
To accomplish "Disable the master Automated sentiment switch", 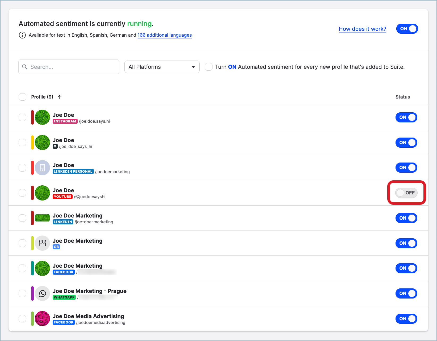I will [x=407, y=29].
